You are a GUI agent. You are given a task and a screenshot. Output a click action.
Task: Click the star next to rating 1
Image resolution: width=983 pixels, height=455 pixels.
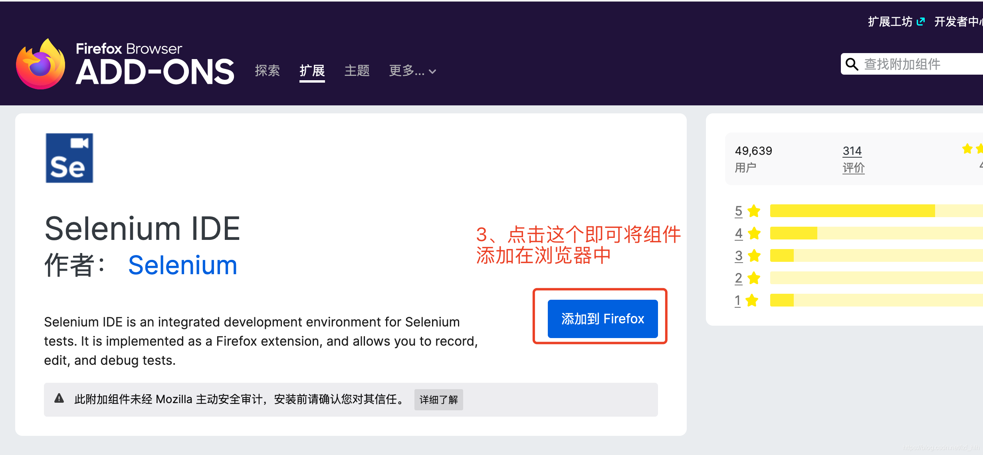tap(752, 300)
